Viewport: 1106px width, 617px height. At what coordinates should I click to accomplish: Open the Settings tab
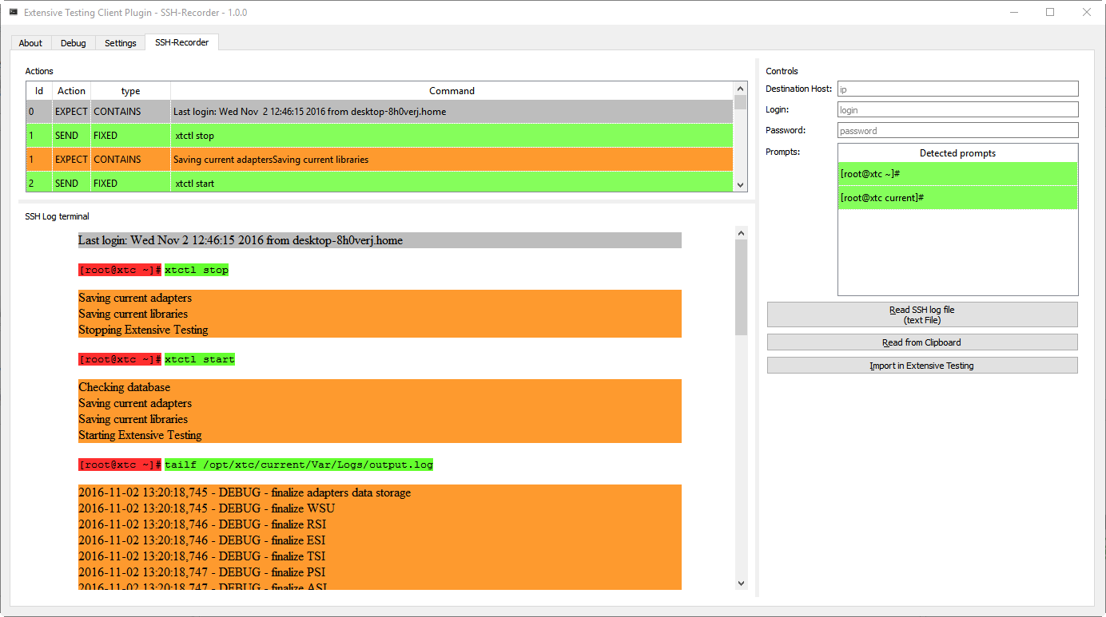(x=121, y=43)
